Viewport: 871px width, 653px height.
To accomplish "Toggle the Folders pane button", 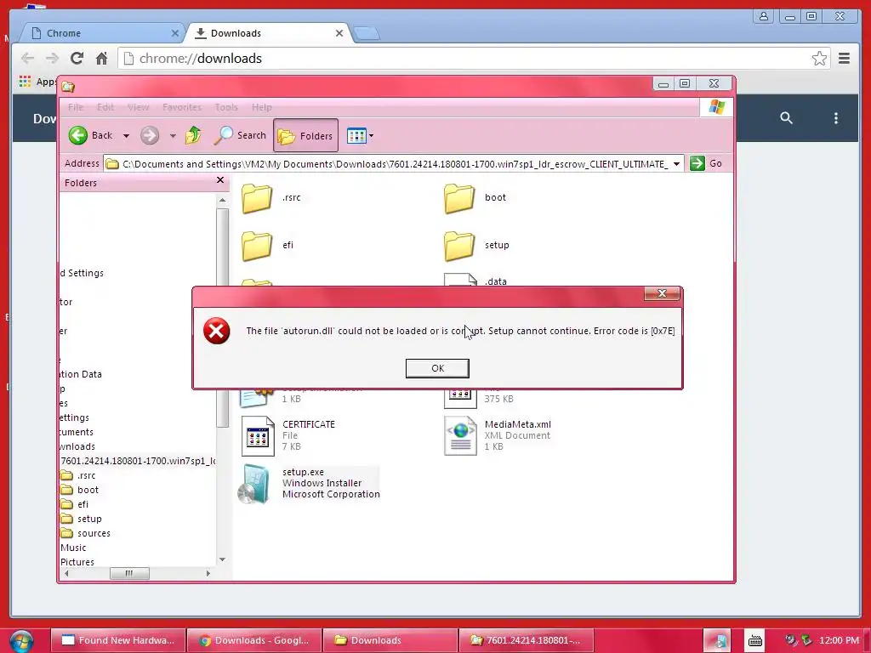I will [x=305, y=135].
